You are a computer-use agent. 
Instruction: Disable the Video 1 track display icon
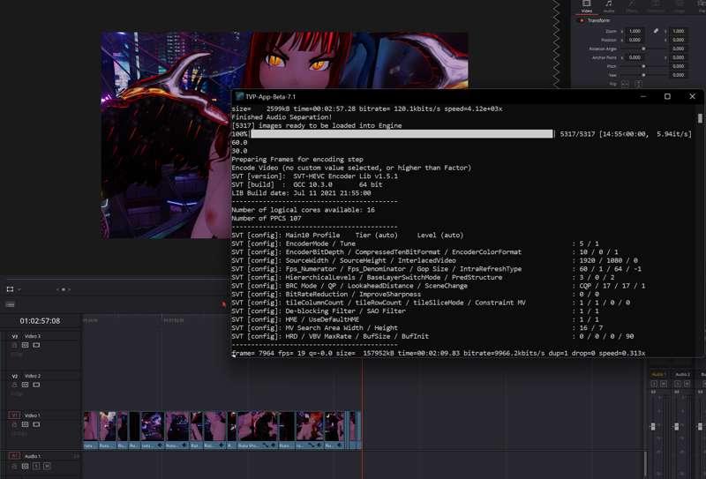[x=36, y=424]
